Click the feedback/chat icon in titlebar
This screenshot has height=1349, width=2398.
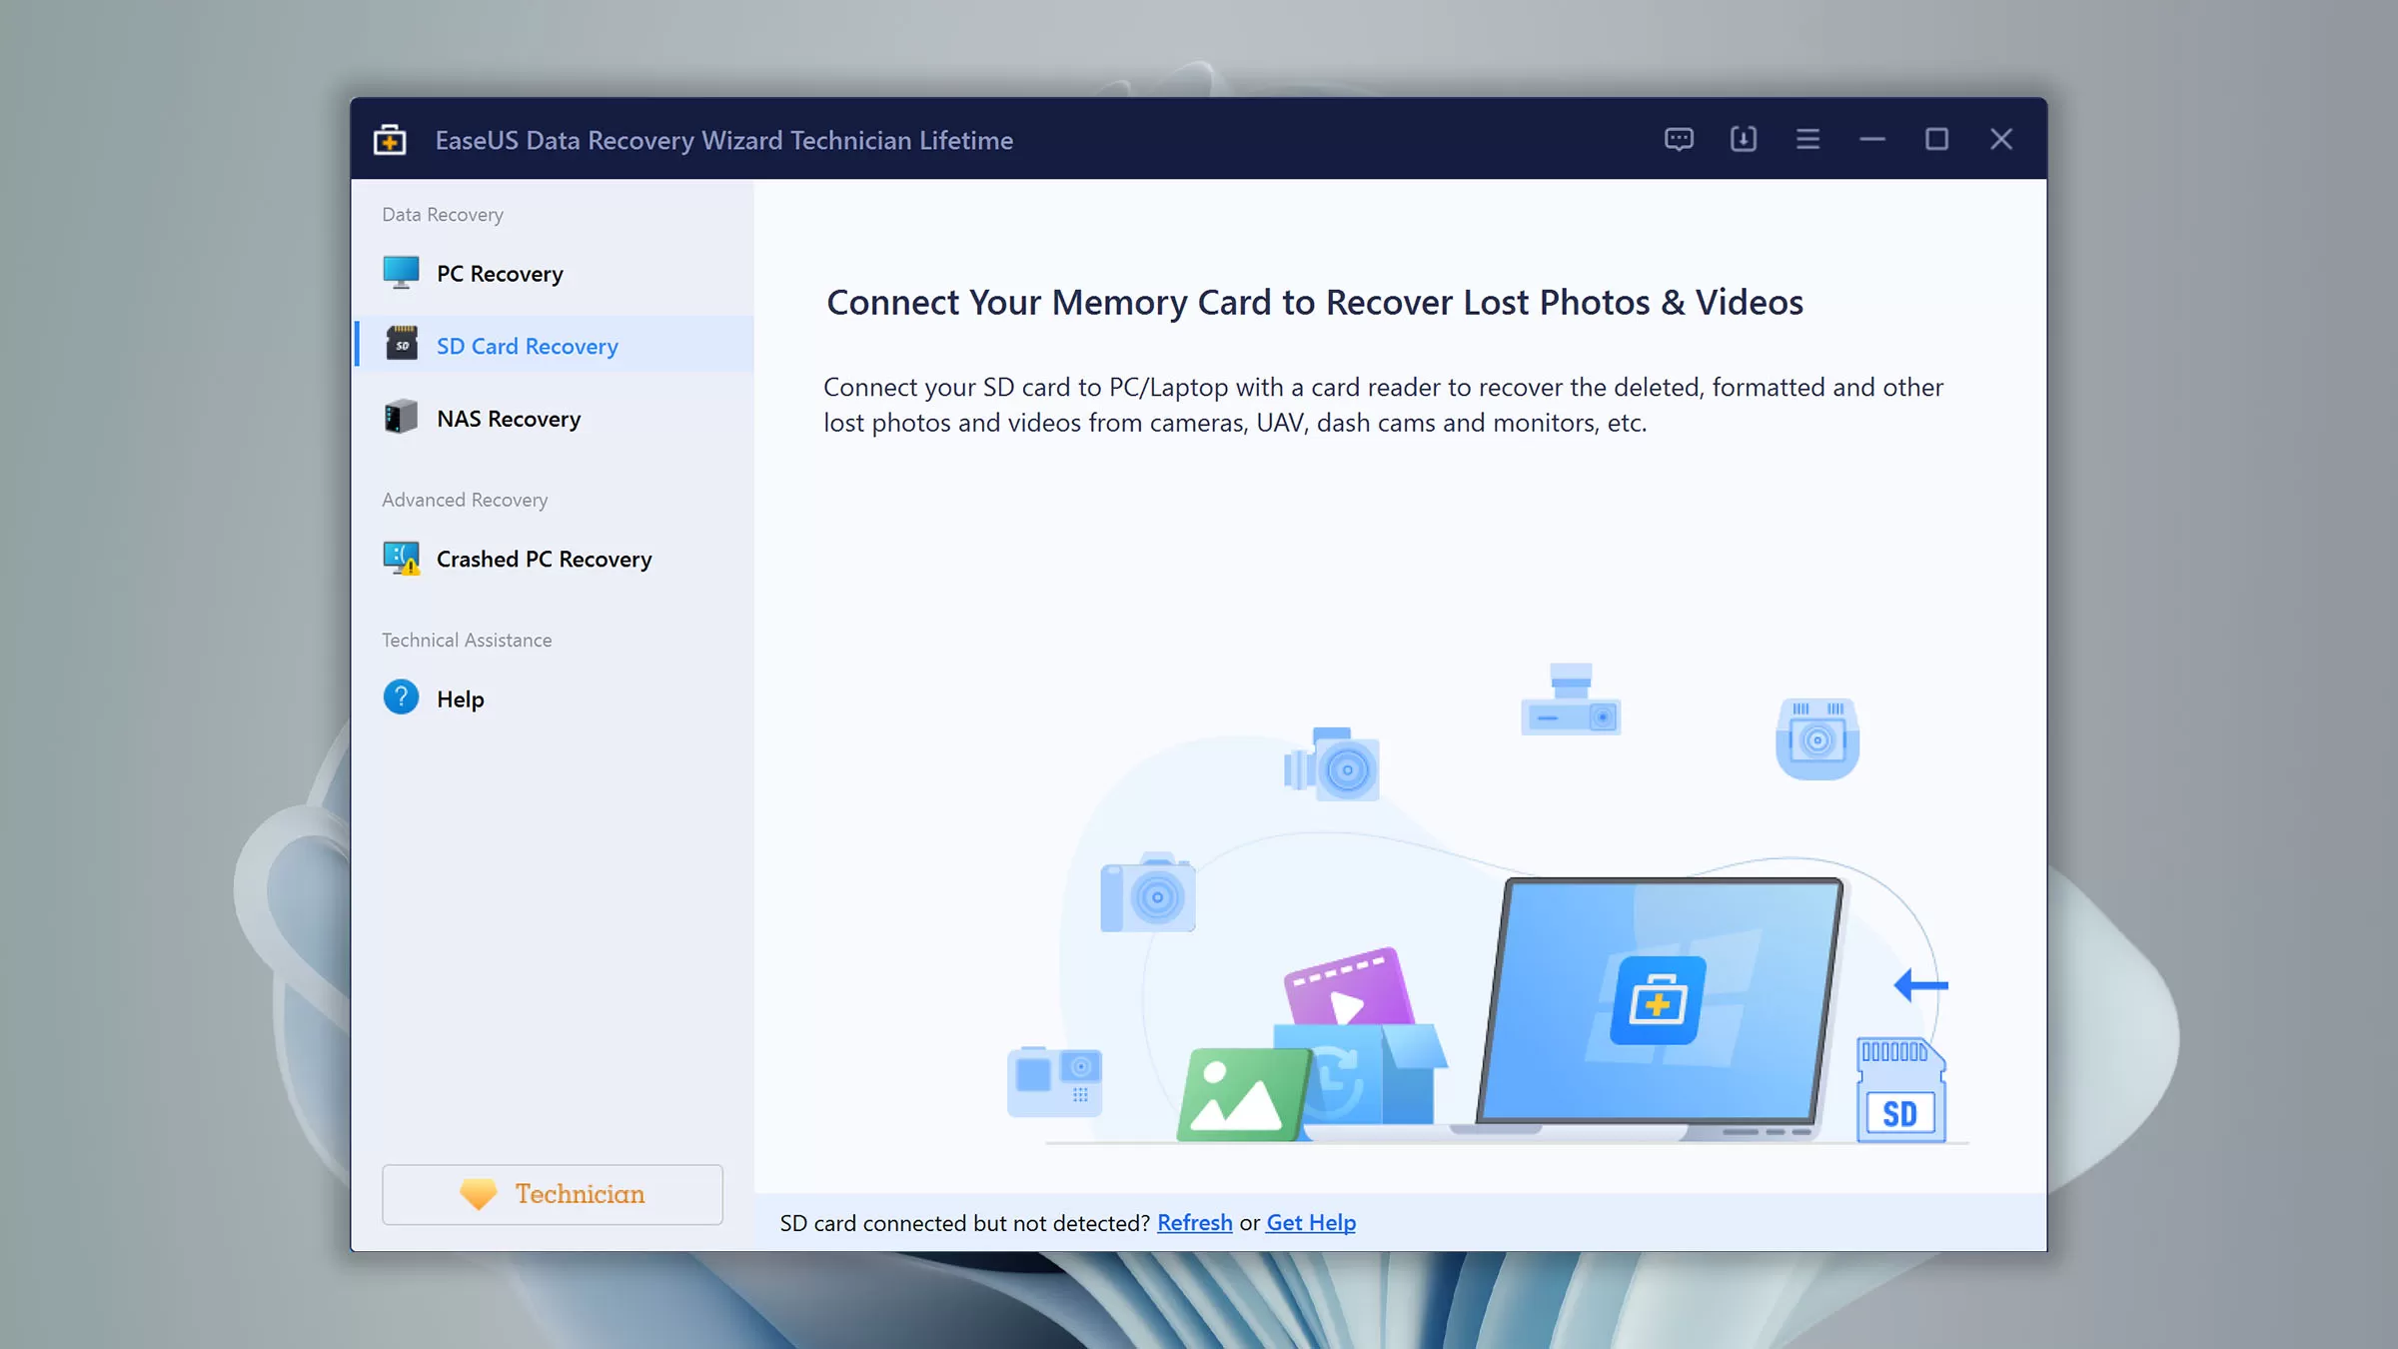[1679, 138]
